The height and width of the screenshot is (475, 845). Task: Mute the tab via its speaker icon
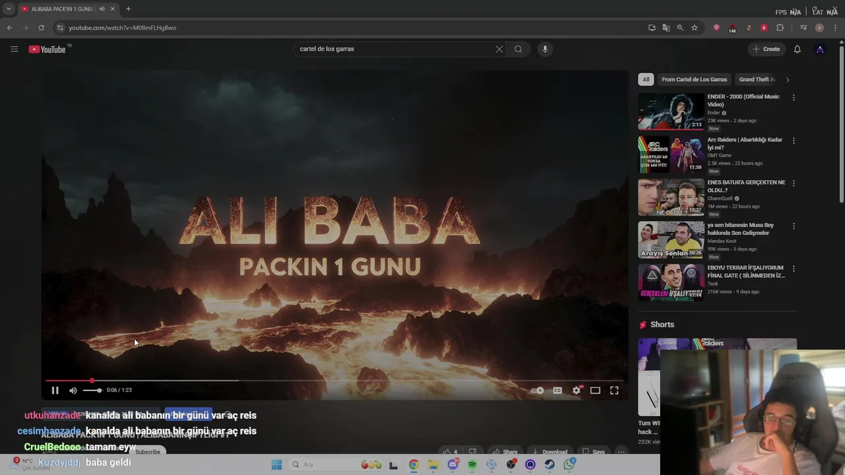click(102, 9)
